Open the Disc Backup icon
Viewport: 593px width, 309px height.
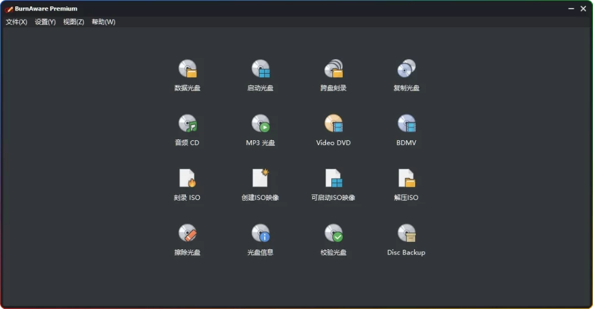[407, 233]
